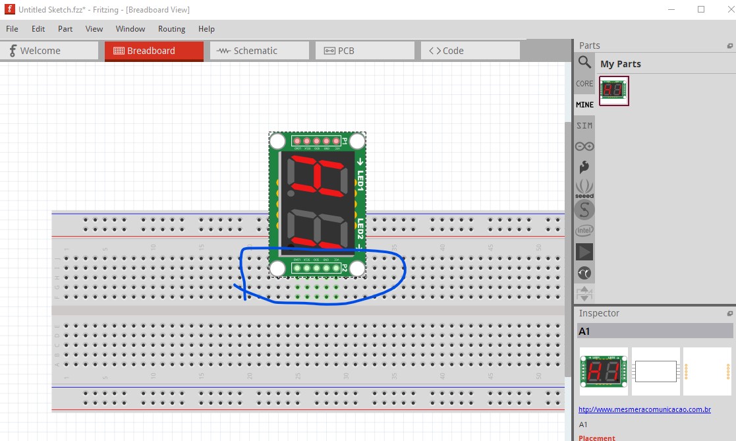736x441 pixels.
Task: Open the parts search tool
Action: 584,63
